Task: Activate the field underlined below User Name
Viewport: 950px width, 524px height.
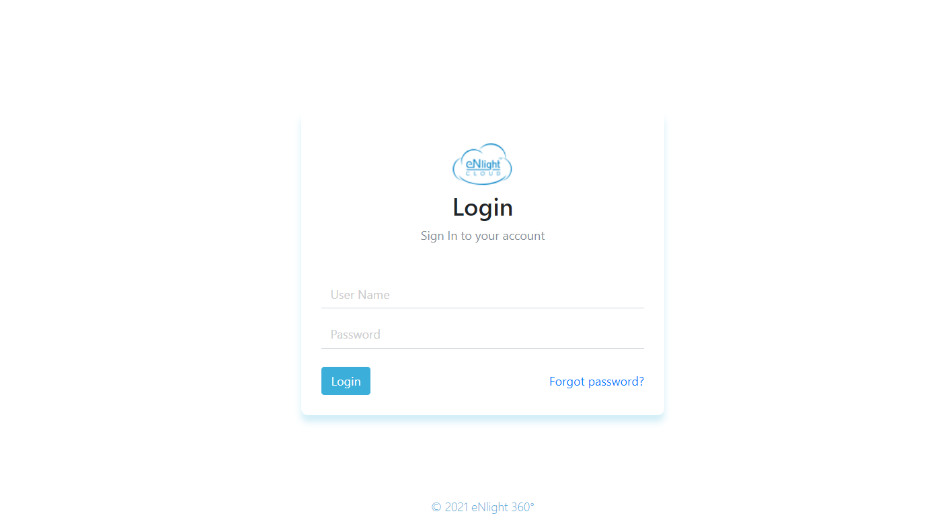Action: [x=483, y=295]
